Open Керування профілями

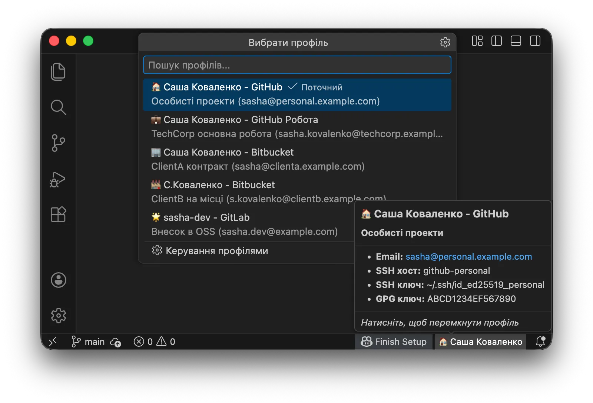[249, 251]
